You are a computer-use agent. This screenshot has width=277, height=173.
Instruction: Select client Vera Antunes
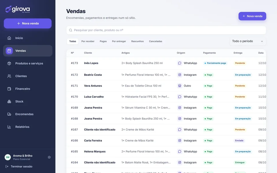[93, 86]
